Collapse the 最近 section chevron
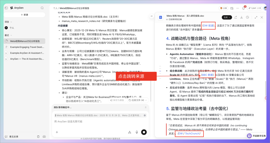 11,35
